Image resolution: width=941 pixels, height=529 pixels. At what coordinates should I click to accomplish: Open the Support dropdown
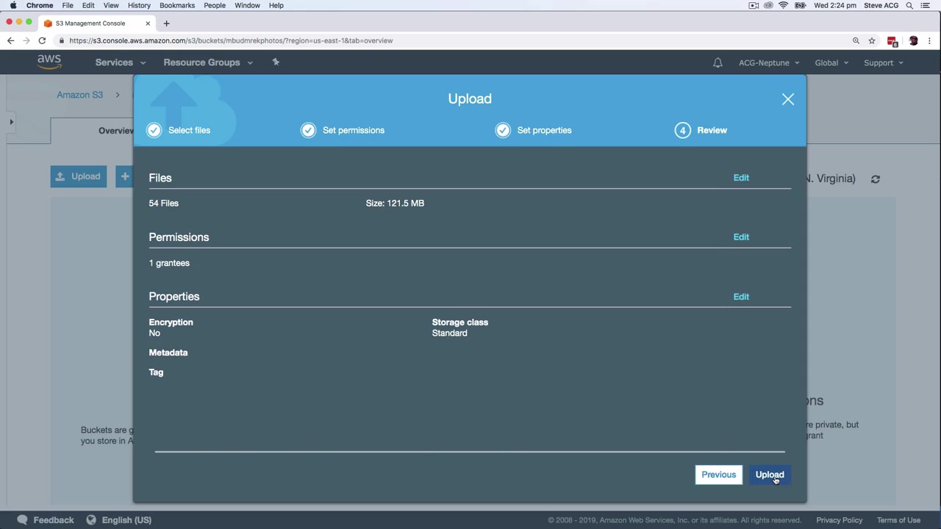coord(884,63)
